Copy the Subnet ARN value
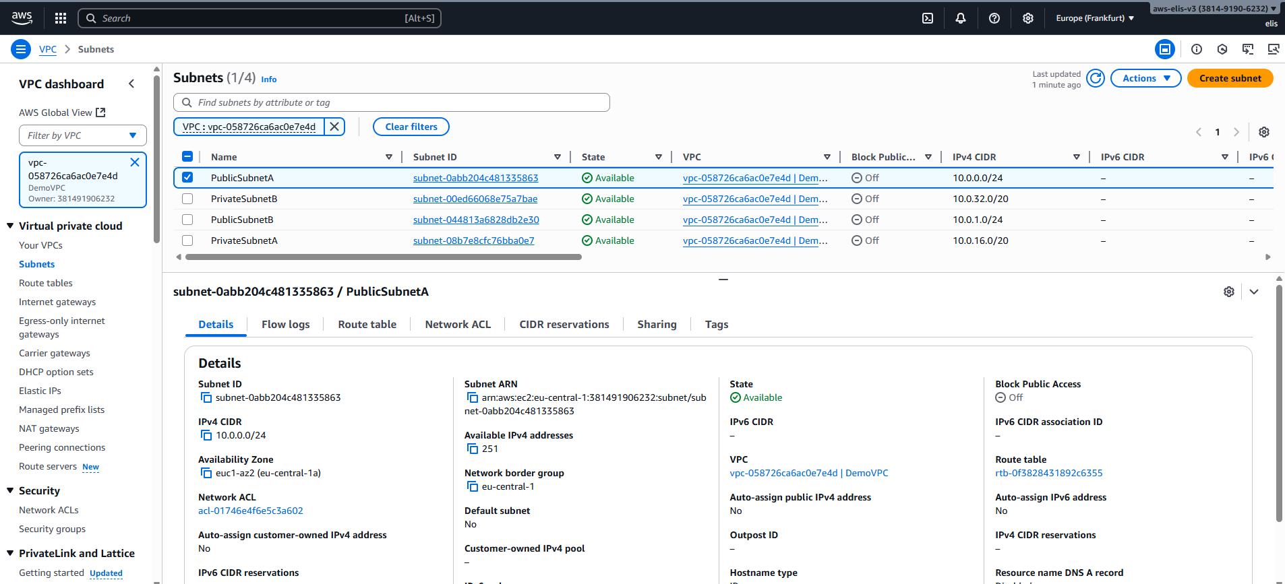This screenshot has height=584, width=1285. tap(473, 397)
